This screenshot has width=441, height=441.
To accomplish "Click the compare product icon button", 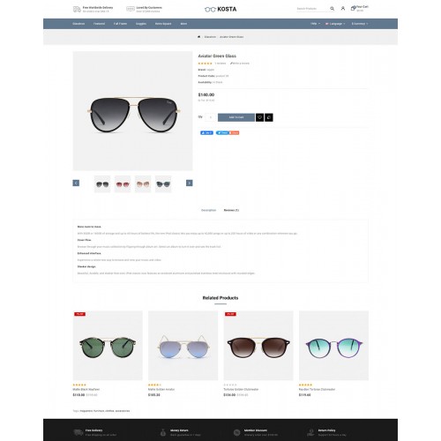I will pyautogui.click(x=269, y=117).
